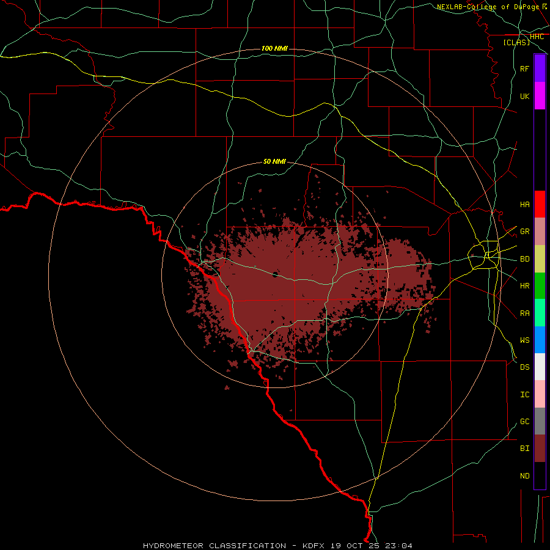Image resolution: width=550 pixels, height=550 pixels.
Task: Click the Hydrometeor Classification KDFX timestamp caption
Action: [x=277, y=546]
